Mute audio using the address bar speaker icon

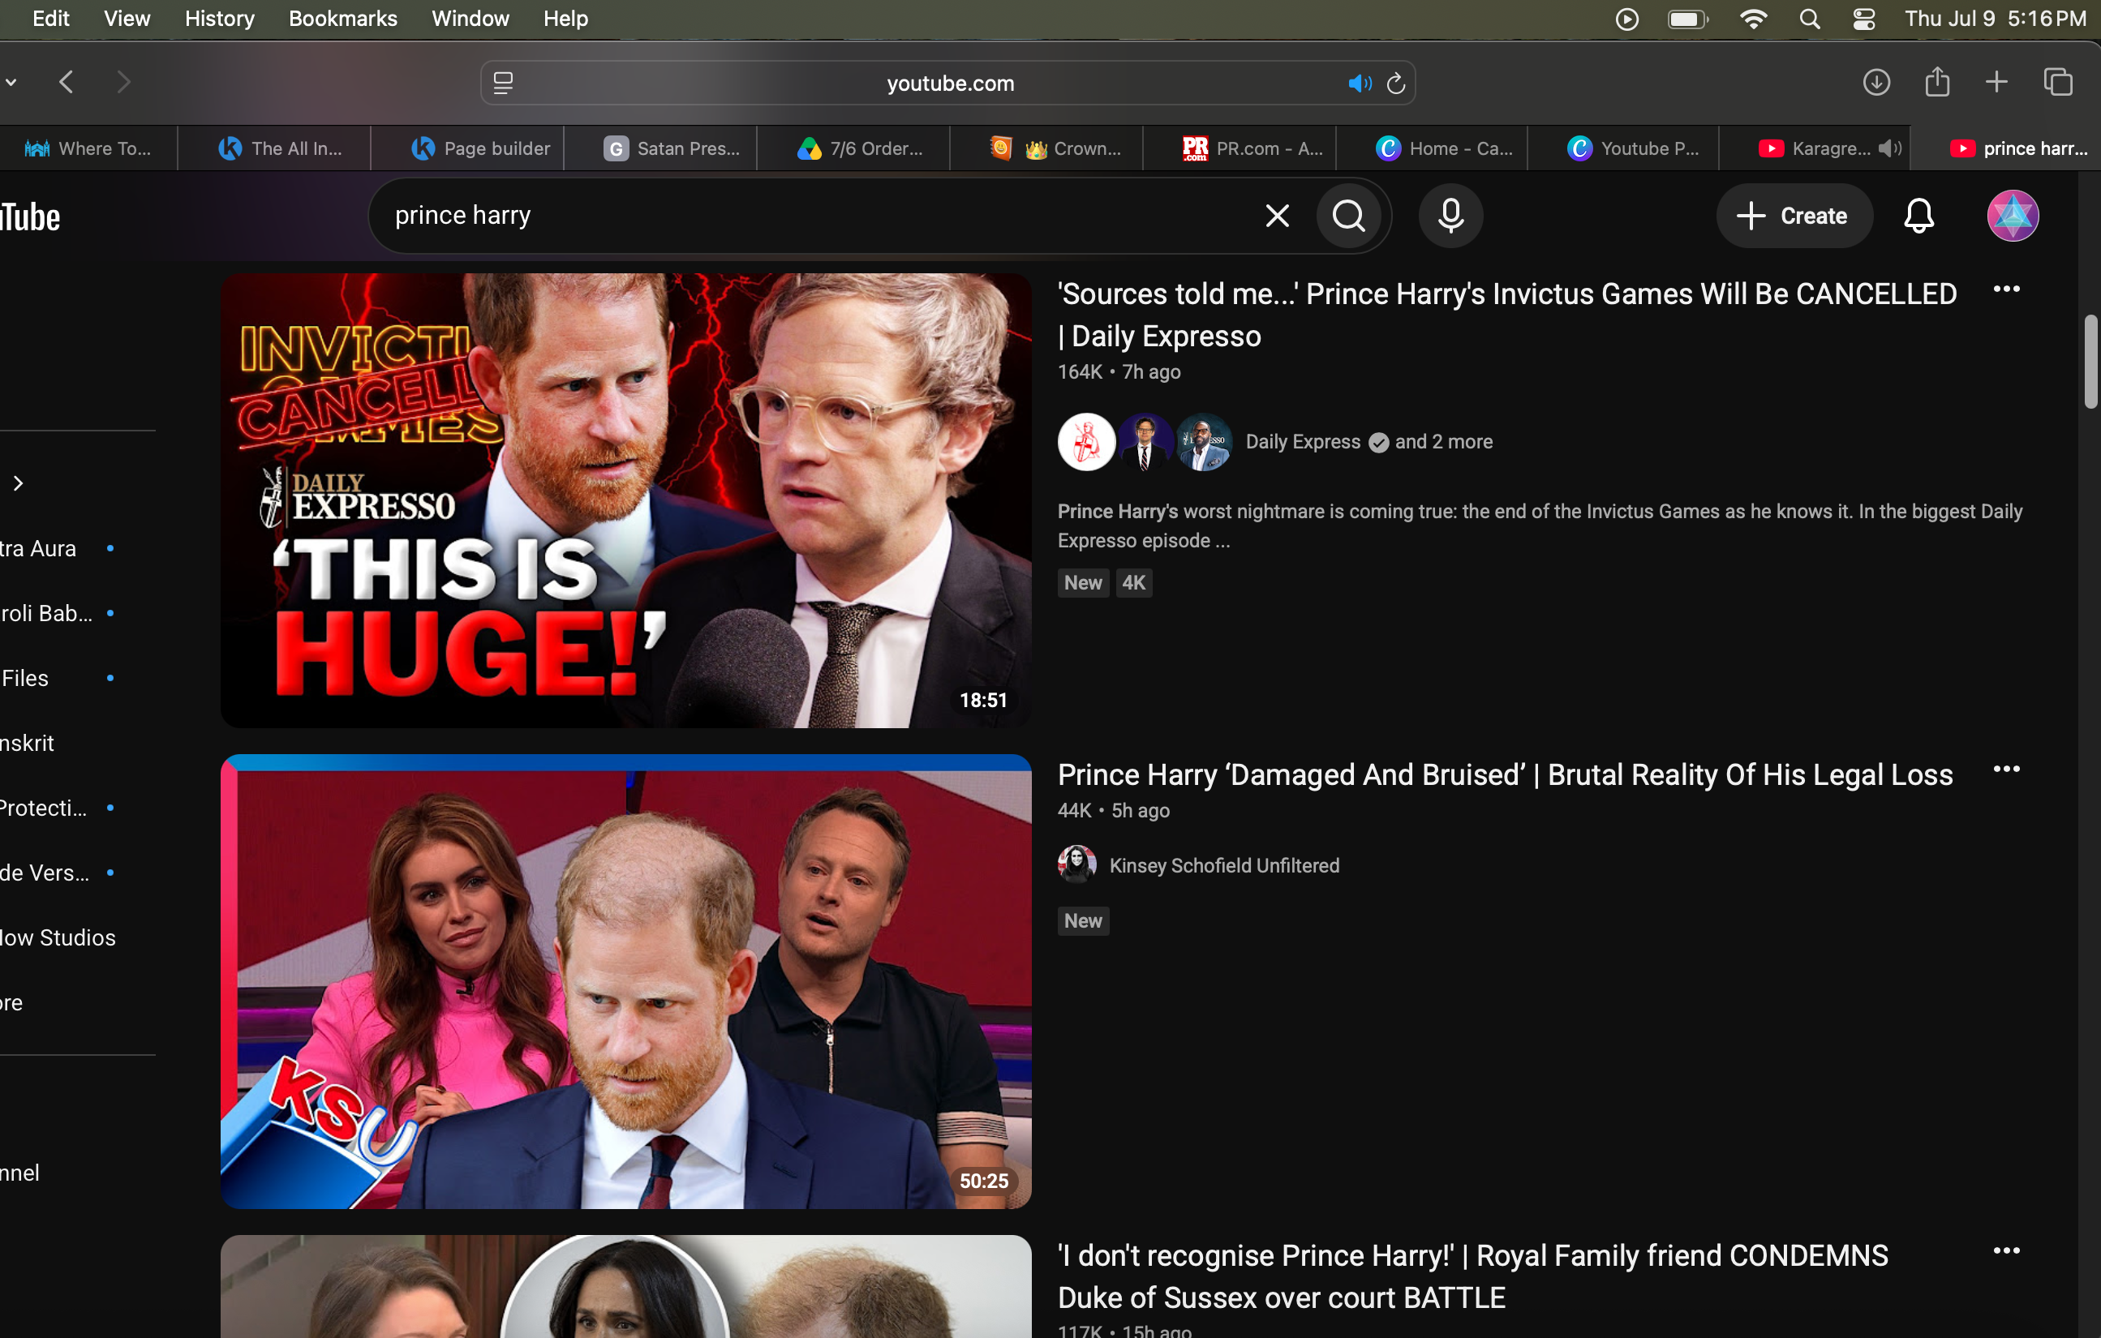click(1360, 84)
